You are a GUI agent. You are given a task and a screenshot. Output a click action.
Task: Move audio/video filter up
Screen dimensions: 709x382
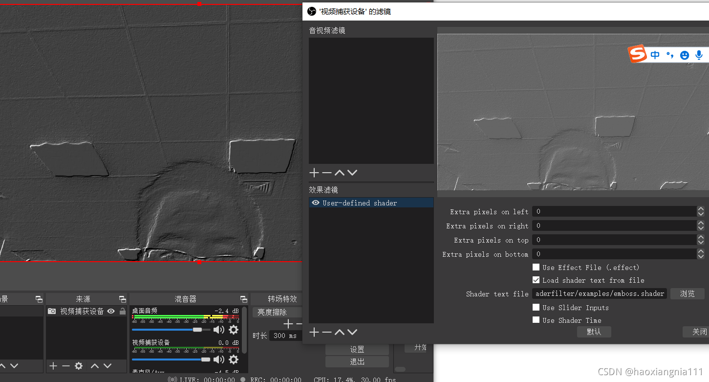coord(340,173)
